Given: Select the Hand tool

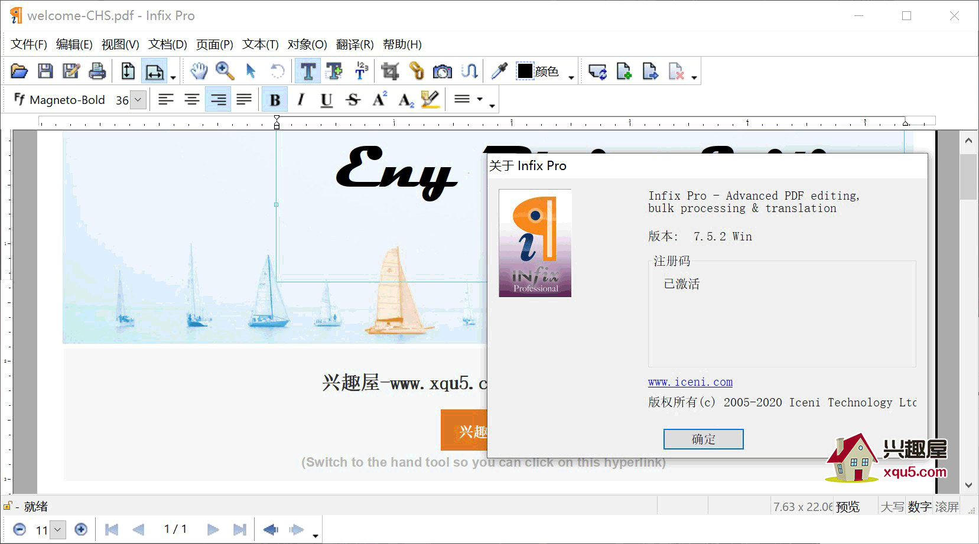Looking at the screenshot, I should click(x=199, y=71).
